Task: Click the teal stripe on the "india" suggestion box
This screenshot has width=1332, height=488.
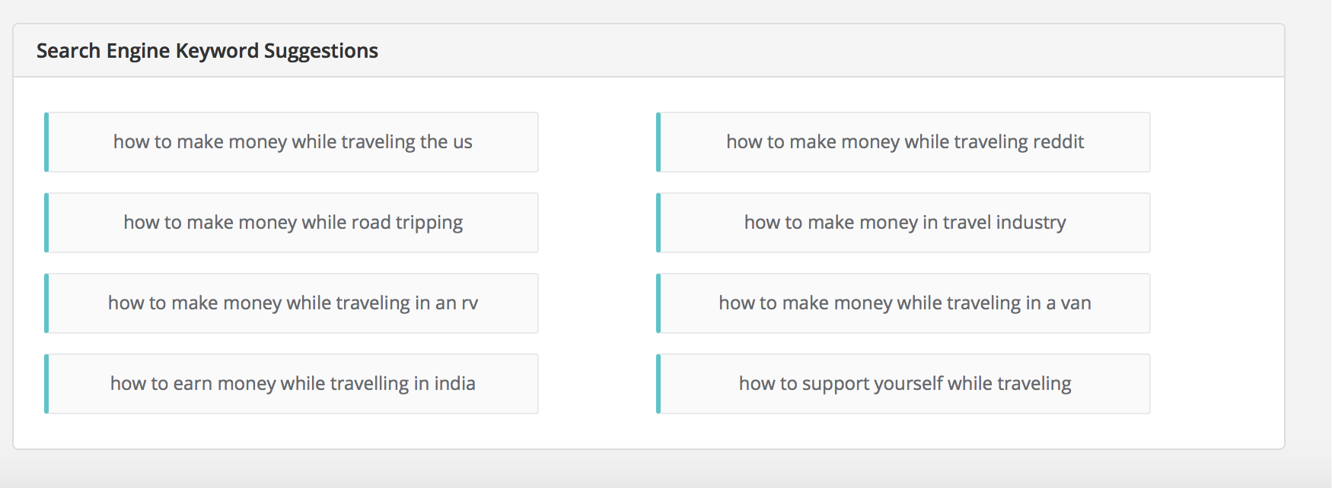Action: click(47, 383)
